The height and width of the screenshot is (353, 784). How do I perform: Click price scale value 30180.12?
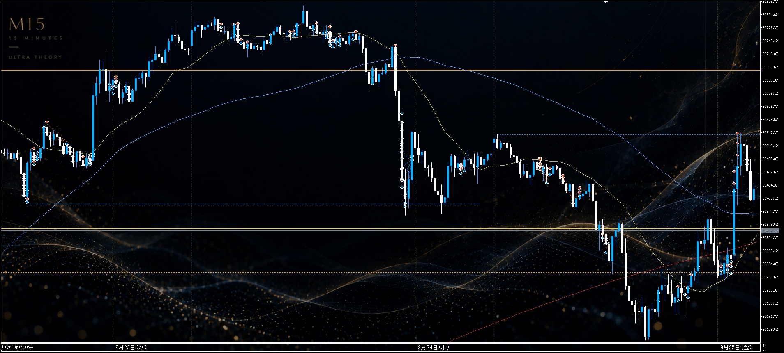[770, 303]
